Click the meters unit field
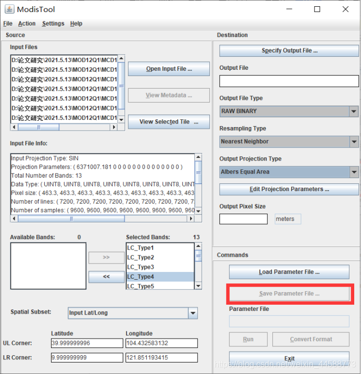The width and height of the screenshot is (361, 374). (288, 219)
